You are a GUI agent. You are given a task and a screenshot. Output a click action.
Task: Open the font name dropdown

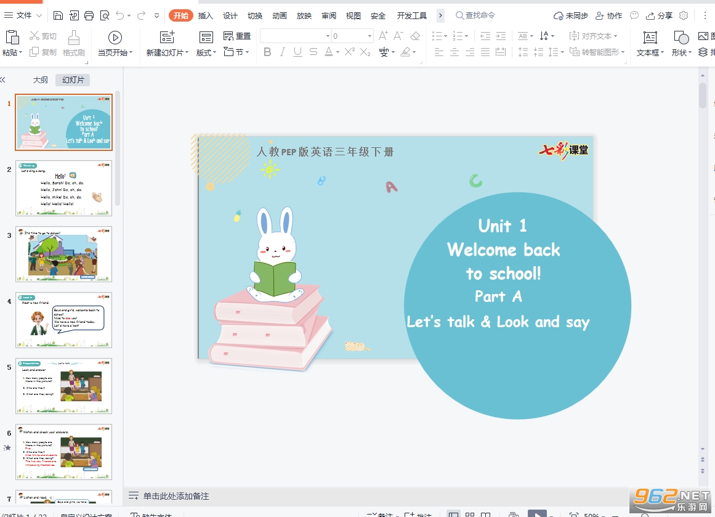(328, 36)
